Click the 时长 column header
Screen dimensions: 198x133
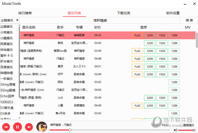click(97, 27)
